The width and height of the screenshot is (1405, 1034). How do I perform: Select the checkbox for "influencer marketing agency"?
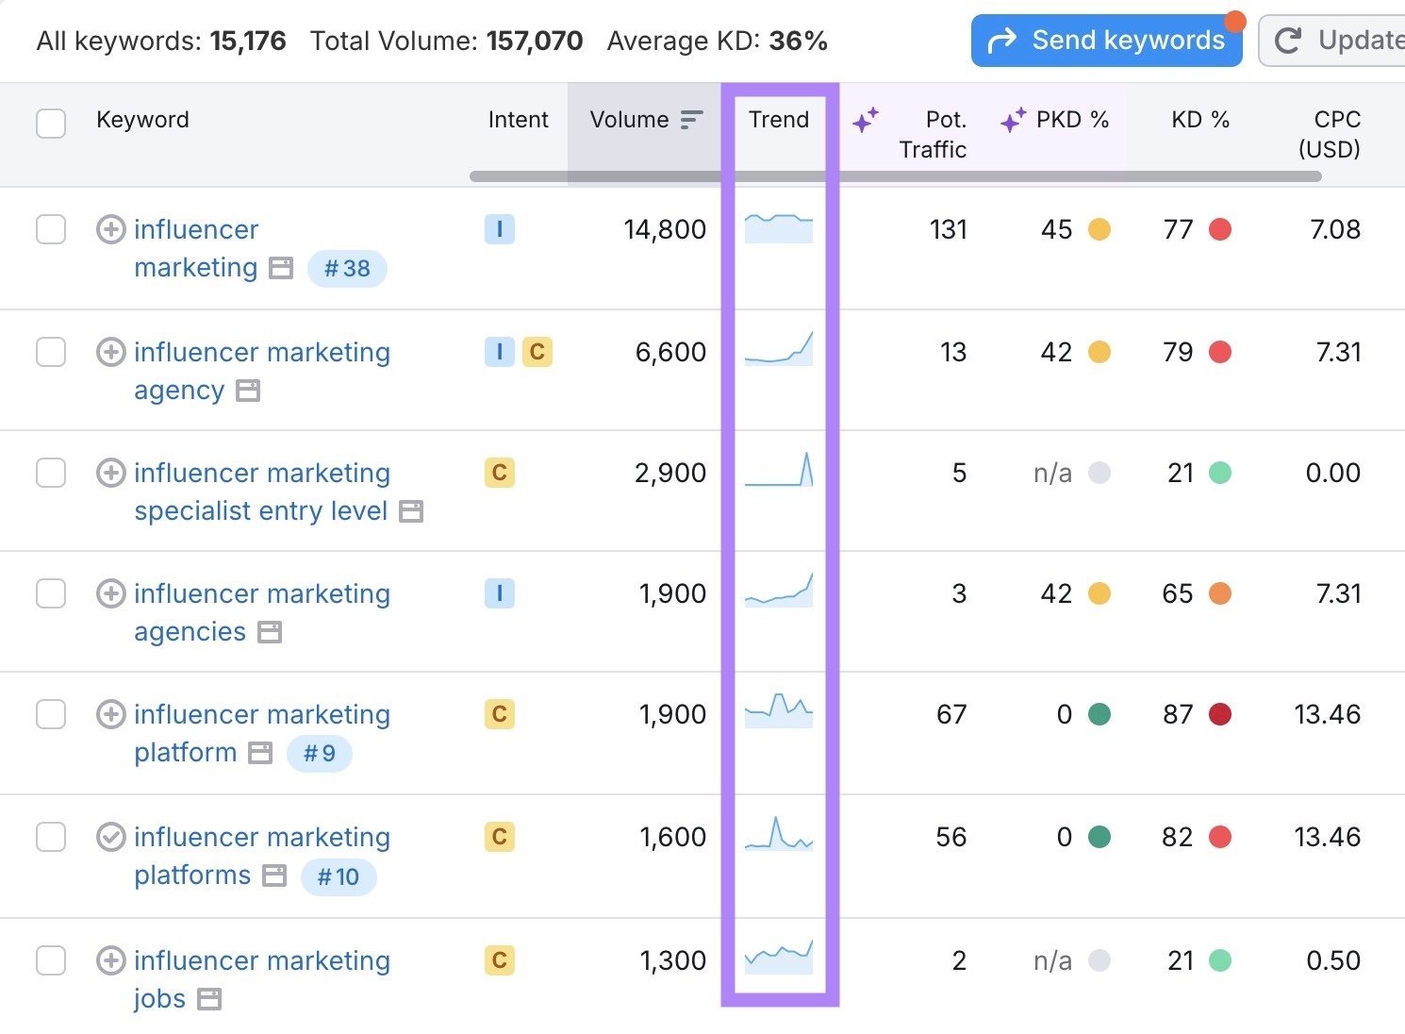point(50,352)
